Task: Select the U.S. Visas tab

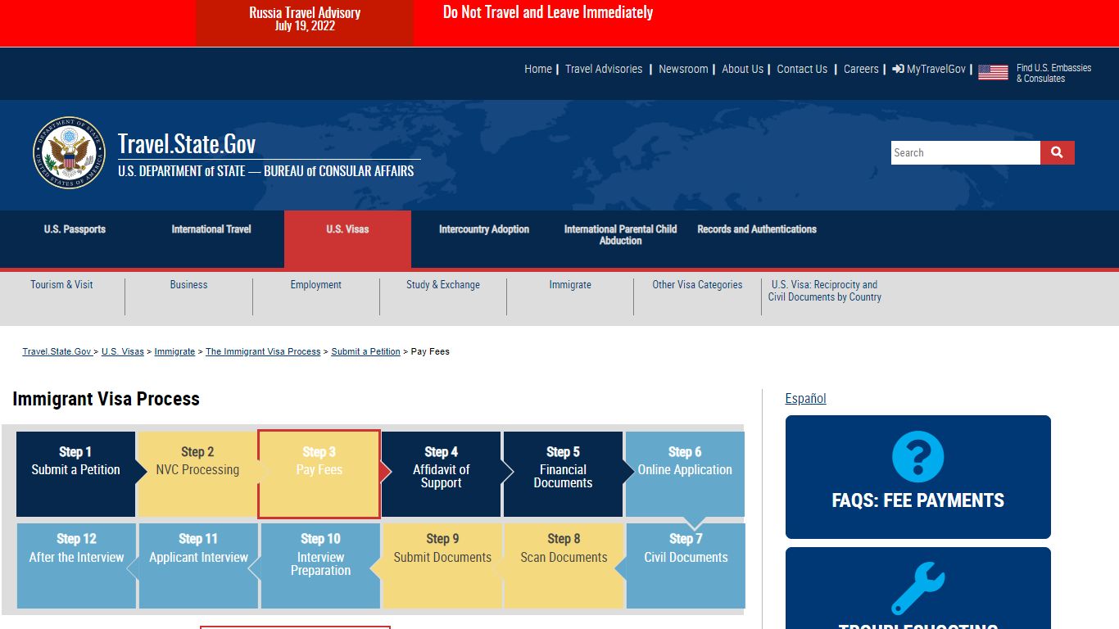Action: coord(347,239)
